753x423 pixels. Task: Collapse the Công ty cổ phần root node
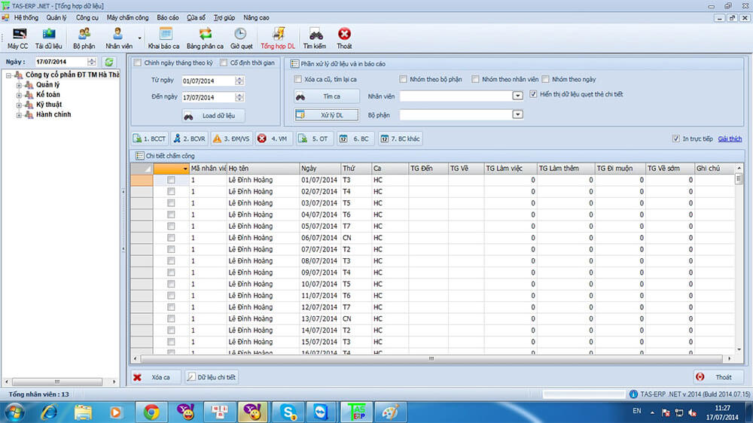(8, 75)
